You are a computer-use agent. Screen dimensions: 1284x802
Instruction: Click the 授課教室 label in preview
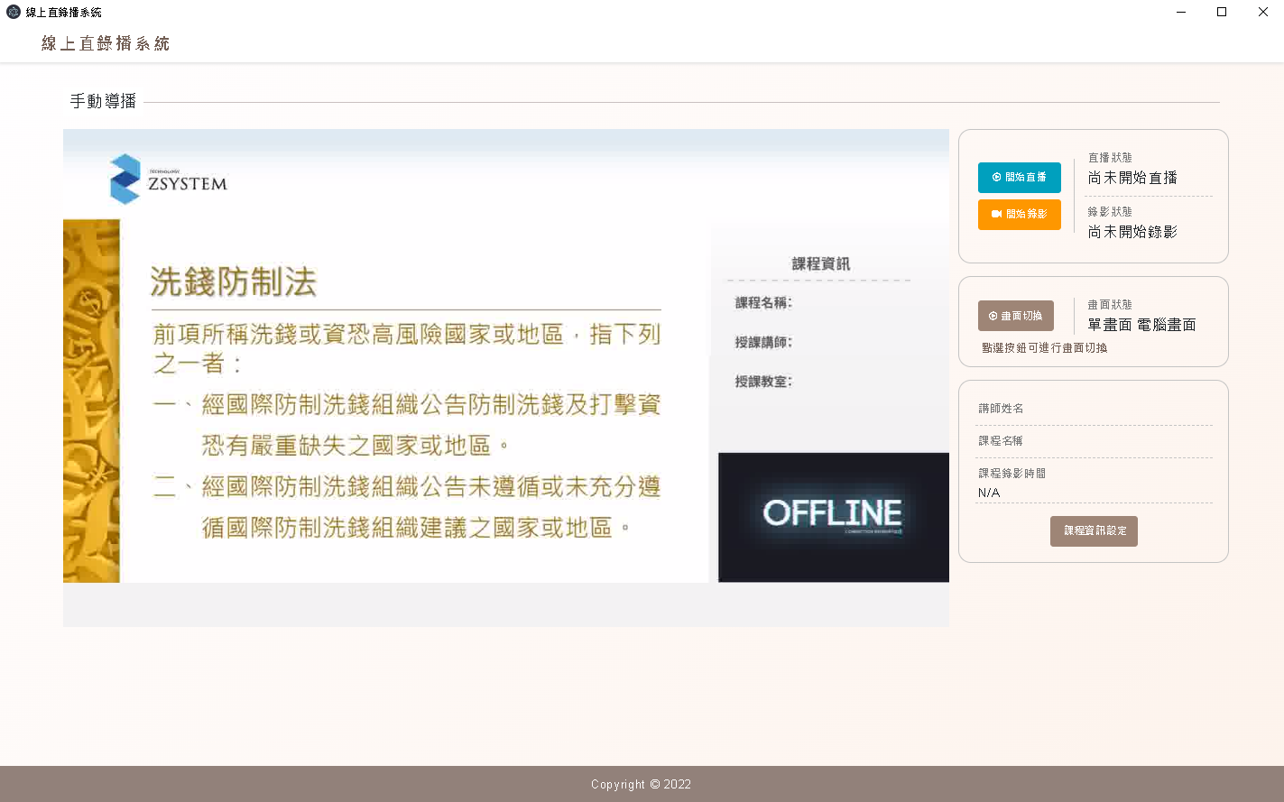[x=763, y=382]
